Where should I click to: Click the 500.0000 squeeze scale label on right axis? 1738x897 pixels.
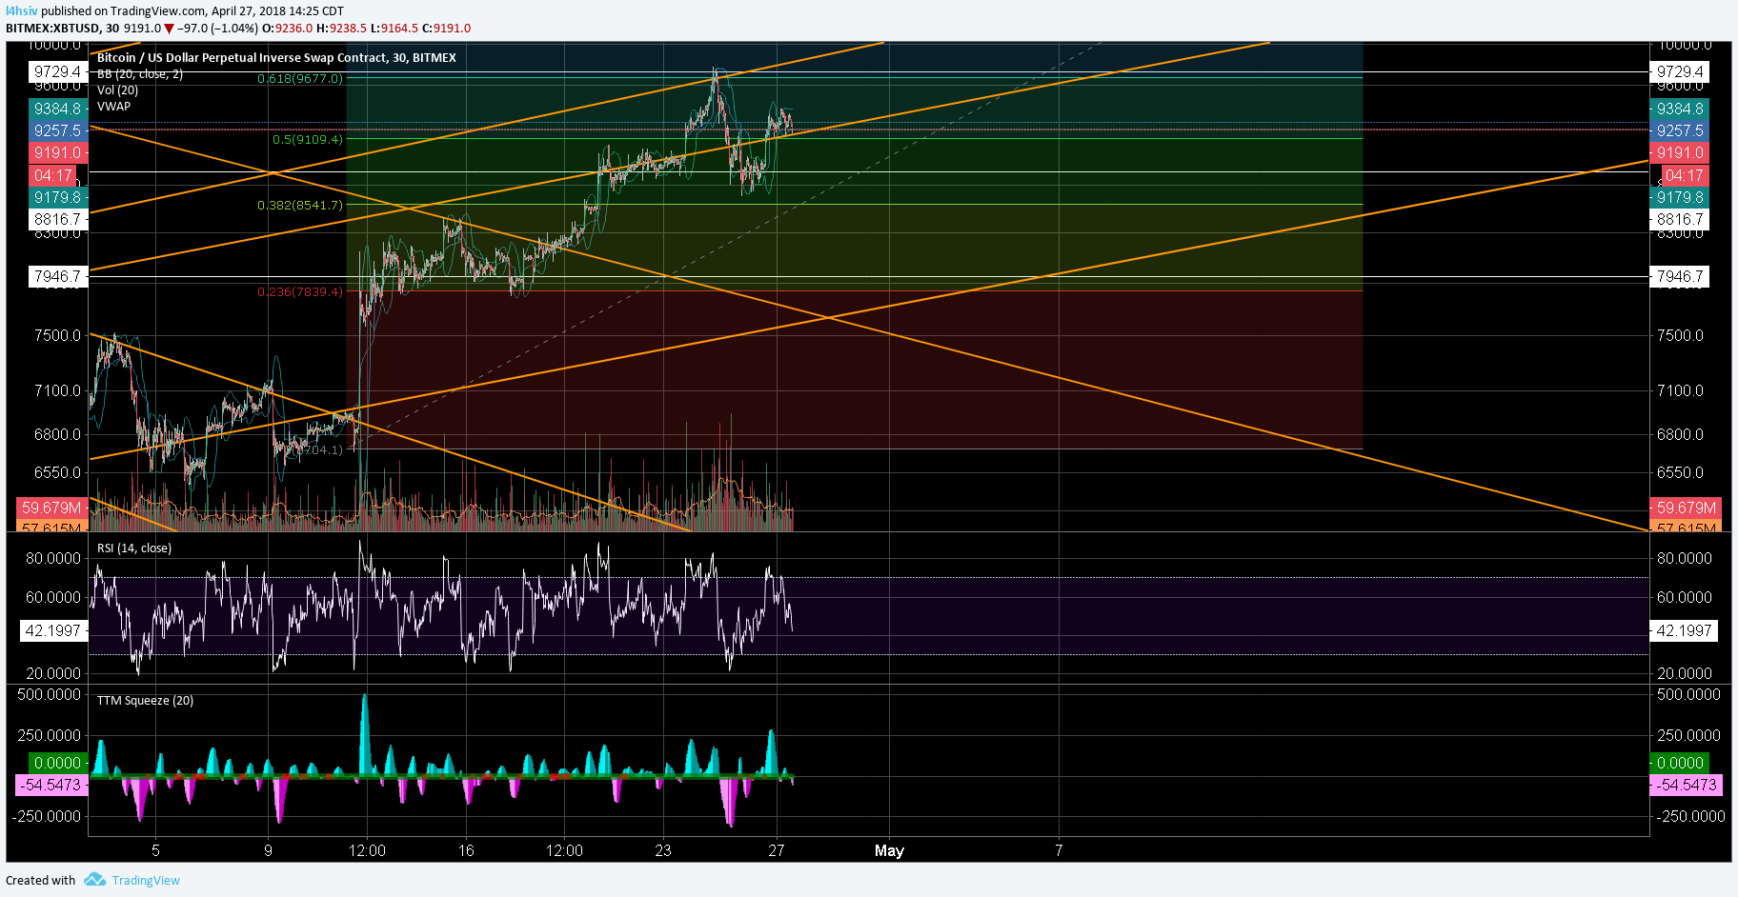(x=1688, y=695)
